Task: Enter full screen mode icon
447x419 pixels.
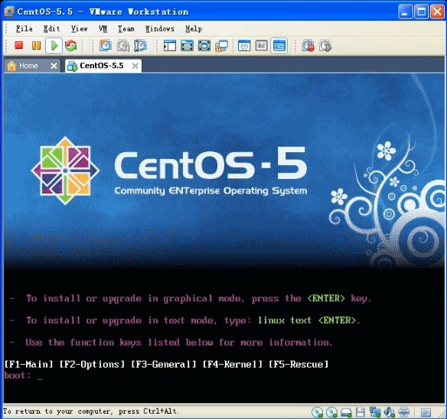Action: [187, 46]
